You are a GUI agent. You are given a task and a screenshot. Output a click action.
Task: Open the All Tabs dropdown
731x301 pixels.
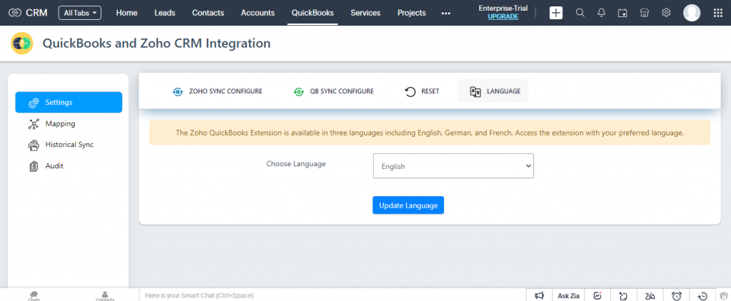(x=80, y=13)
